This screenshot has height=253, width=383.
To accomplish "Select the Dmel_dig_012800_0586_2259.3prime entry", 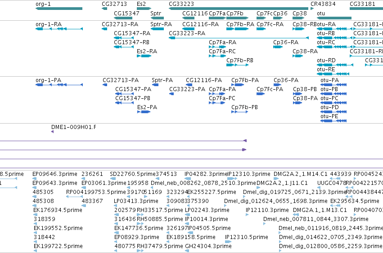I will point(330,246).
